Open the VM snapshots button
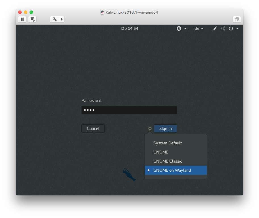Screen dimensions: 259x218 (x=32, y=19)
